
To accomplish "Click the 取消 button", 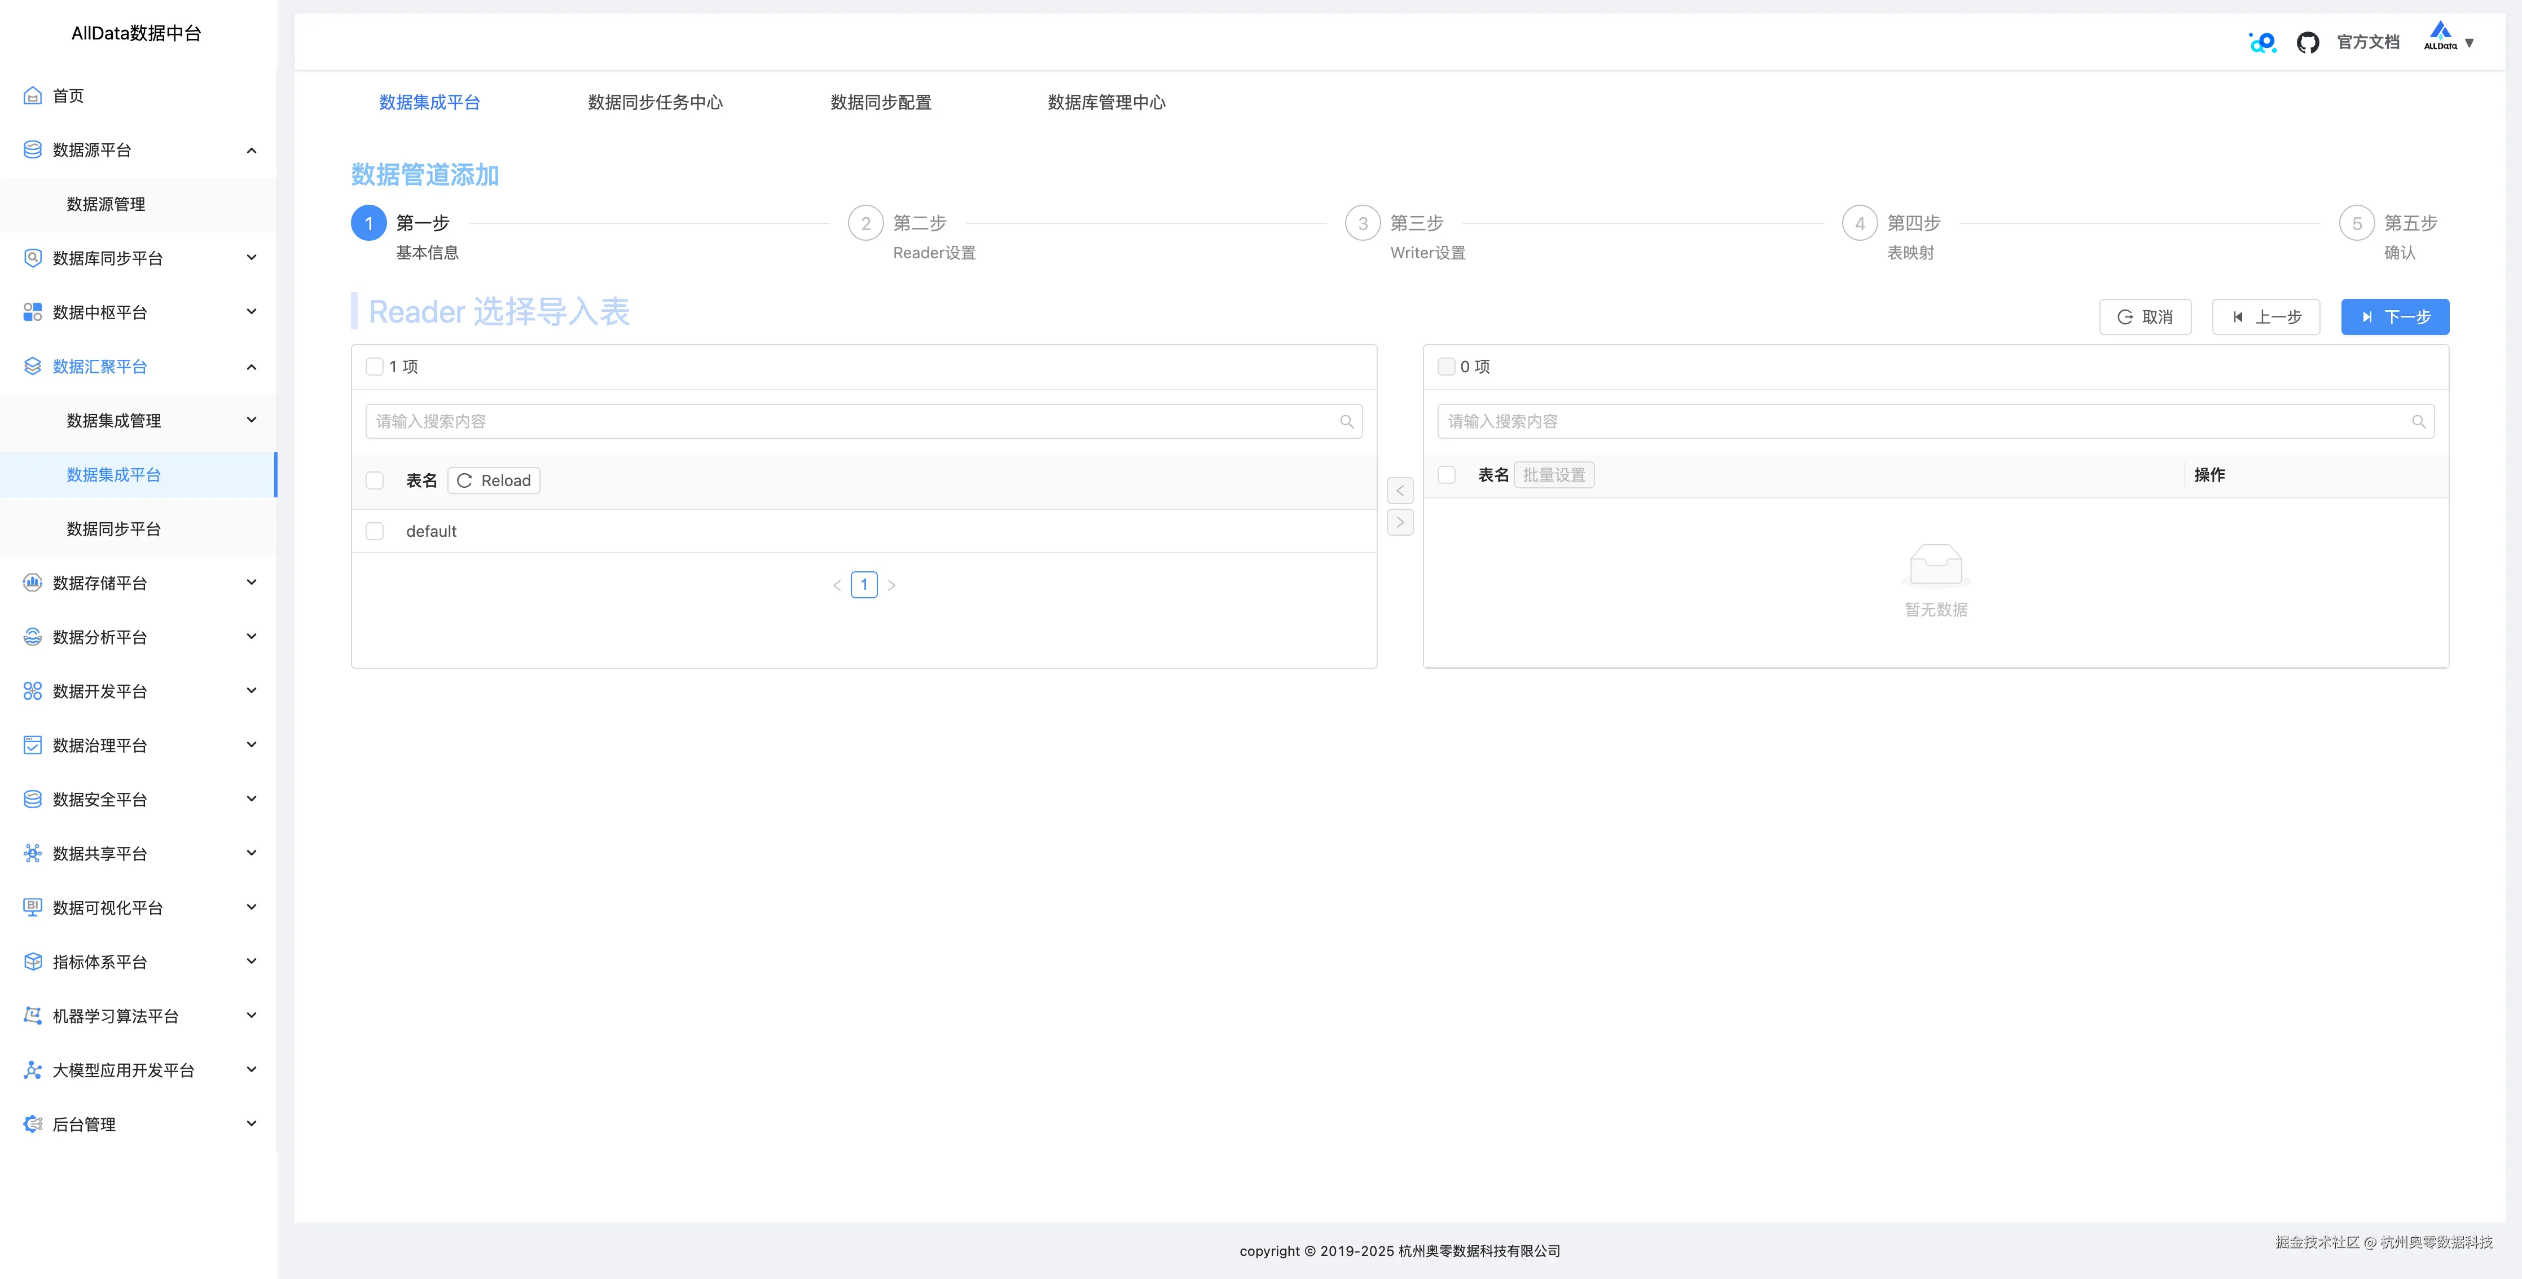I will pos(2145,316).
